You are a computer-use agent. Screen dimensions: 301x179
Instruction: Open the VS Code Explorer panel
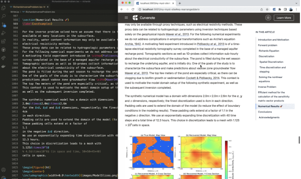coord(4,7)
